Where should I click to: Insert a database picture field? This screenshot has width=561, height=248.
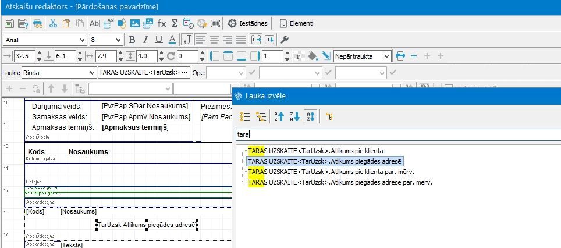click(x=148, y=24)
